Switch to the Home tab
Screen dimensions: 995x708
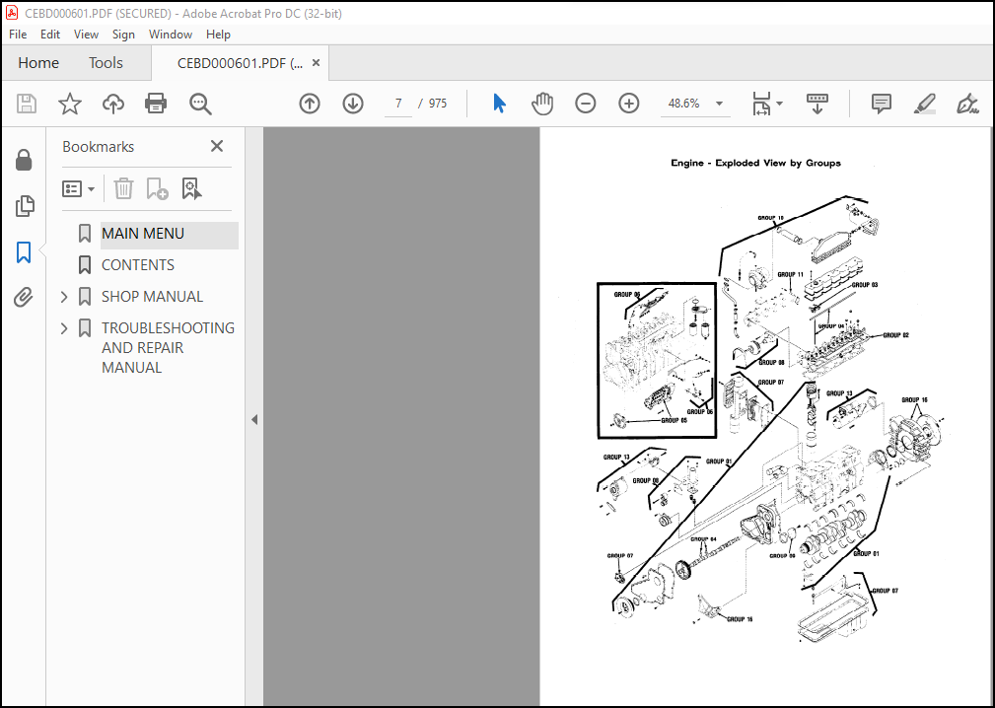click(38, 63)
